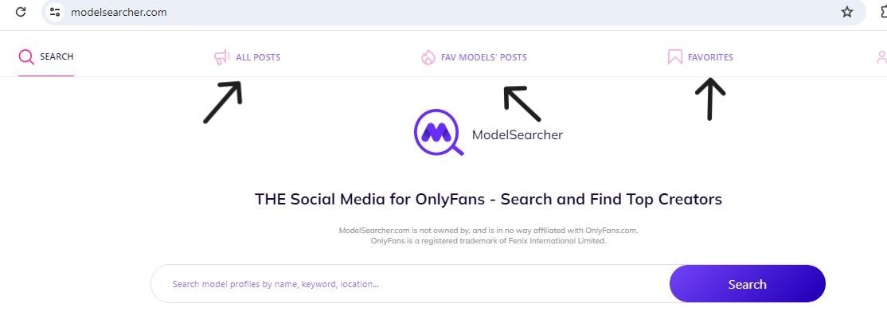Go to FAV MODELS' POSTS tab
Viewport: 887px width, 319px height.
[x=483, y=57]
